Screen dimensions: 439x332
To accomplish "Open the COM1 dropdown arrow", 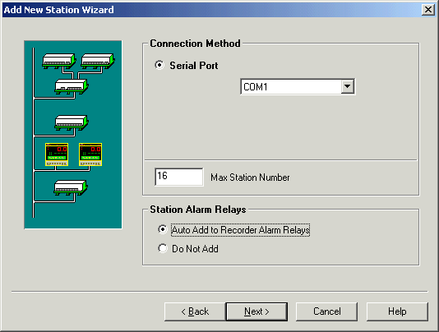I will point(347,86).
